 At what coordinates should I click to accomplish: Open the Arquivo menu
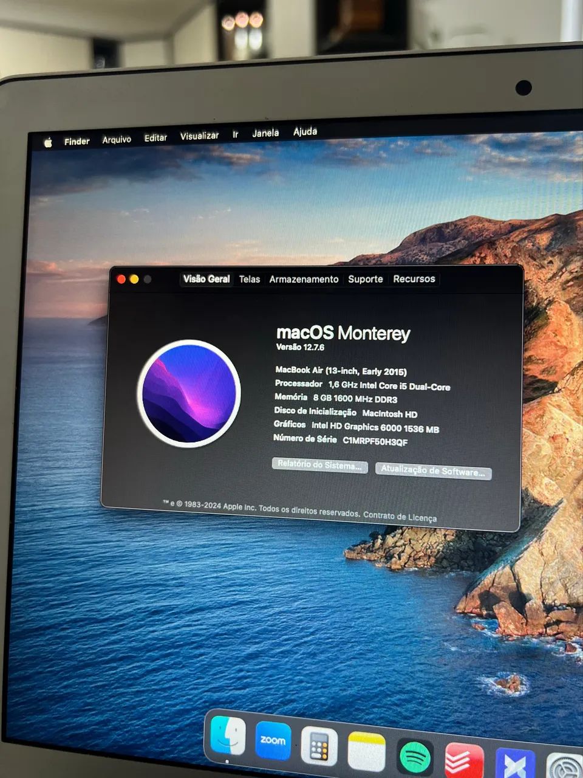[117, 139]
